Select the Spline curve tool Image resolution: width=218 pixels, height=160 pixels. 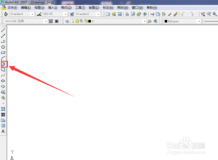click(x=3, y=75)
